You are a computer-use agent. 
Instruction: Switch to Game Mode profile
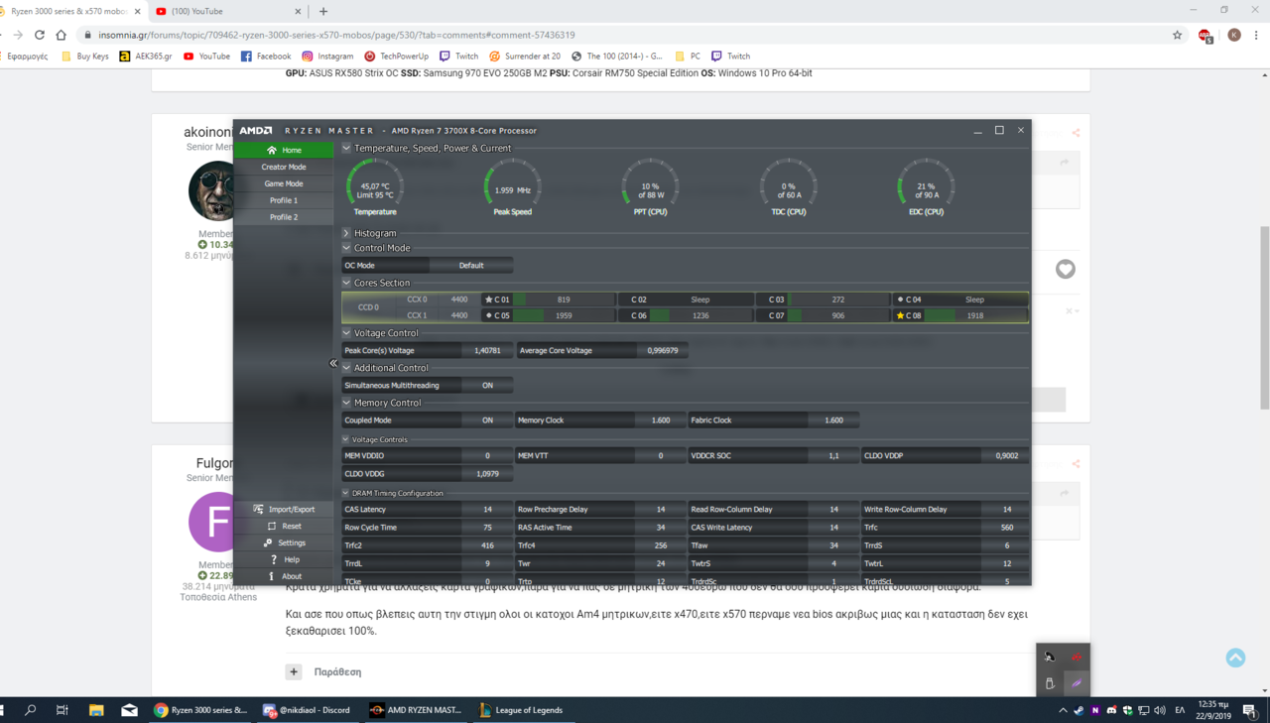point(284,183)
